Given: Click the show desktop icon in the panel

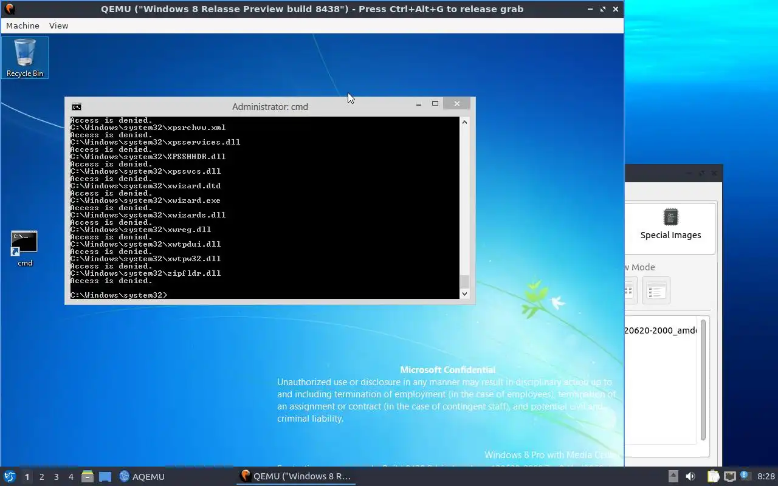Looking at the screenshot, I should click(105, 477).
